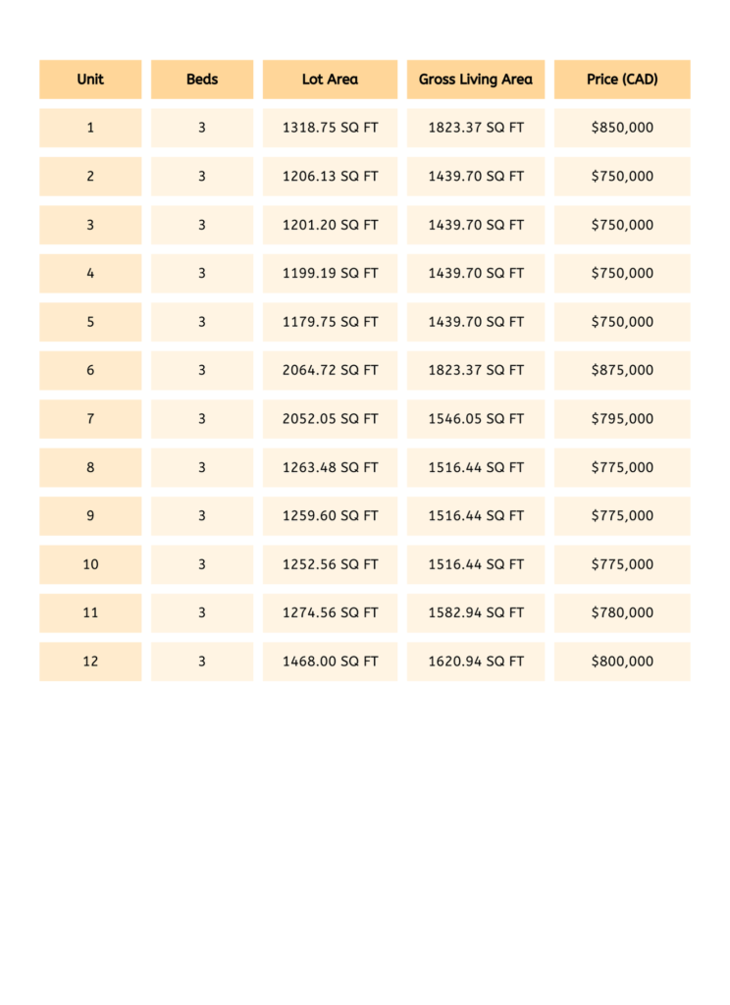Click the 1206.13 SQ FT lot area cell
Image resolution: width=730 pixels, height=1005 pixels.
pos(330,177)
